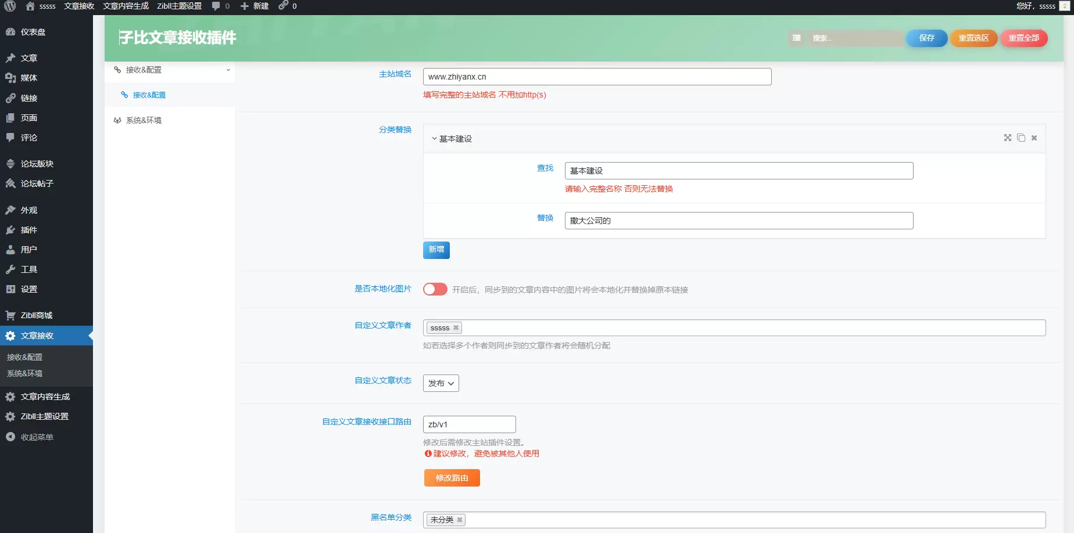
Task: Open the 仪表盘 dashboard menu
Action: point(46,32)
